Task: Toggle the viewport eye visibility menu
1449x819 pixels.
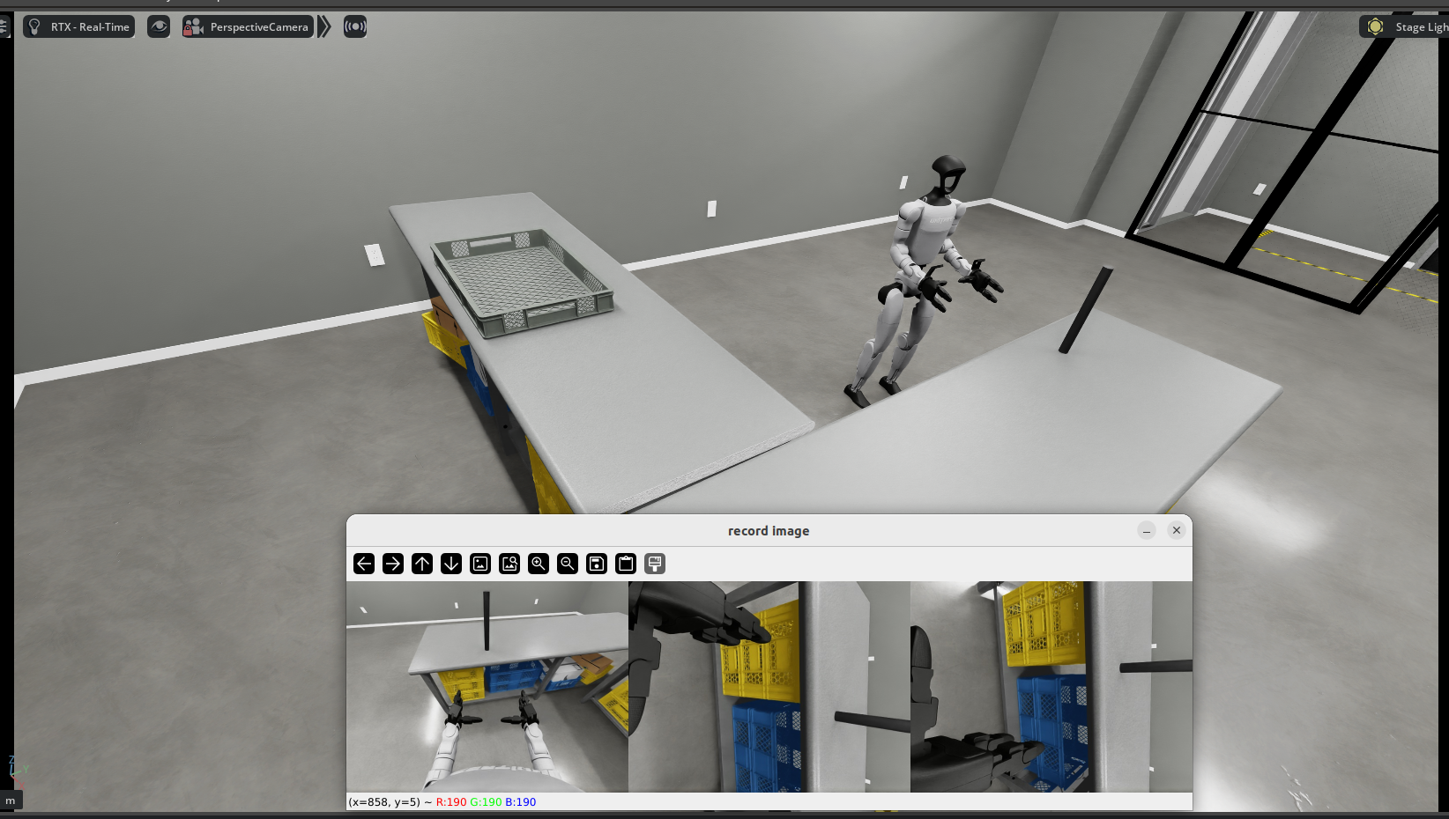Action: tap(159, 26)
